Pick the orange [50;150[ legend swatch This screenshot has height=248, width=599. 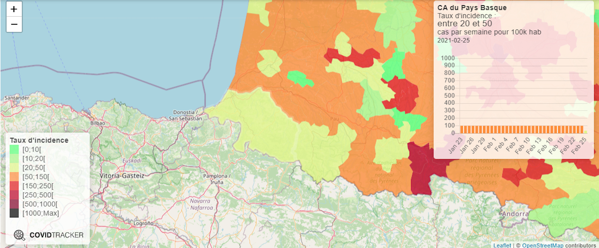click(x=14, y=177)
